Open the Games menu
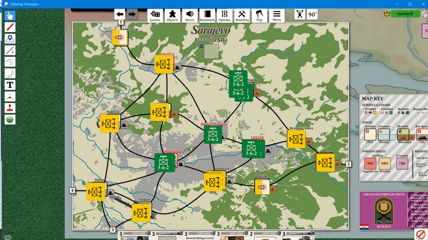The height and width of the screenshot is (240, 428). coord(155,16)
